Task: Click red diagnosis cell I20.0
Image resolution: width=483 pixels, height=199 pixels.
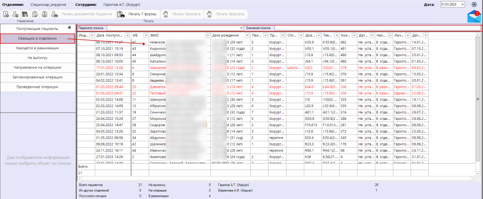Action: pos(313,67)
